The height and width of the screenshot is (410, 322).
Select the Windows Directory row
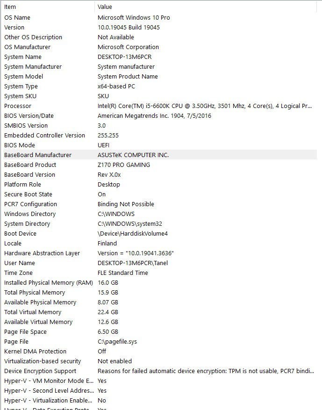[x=160, y=214]
